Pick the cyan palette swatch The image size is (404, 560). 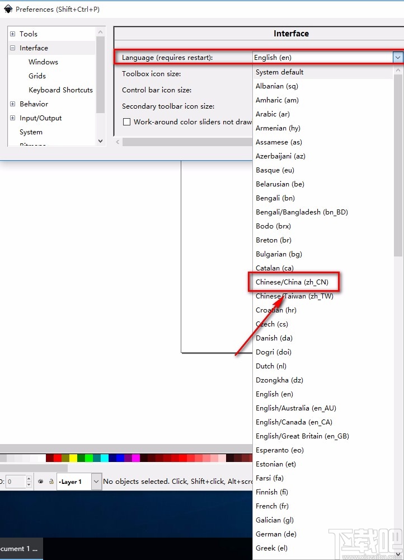click(105, 458)
